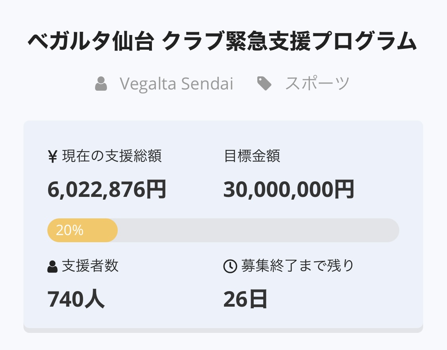This screenshot has height=350, width=447.
Task: Click the bottom shadow edge of the stats card
Action: (x=223, y=331)
